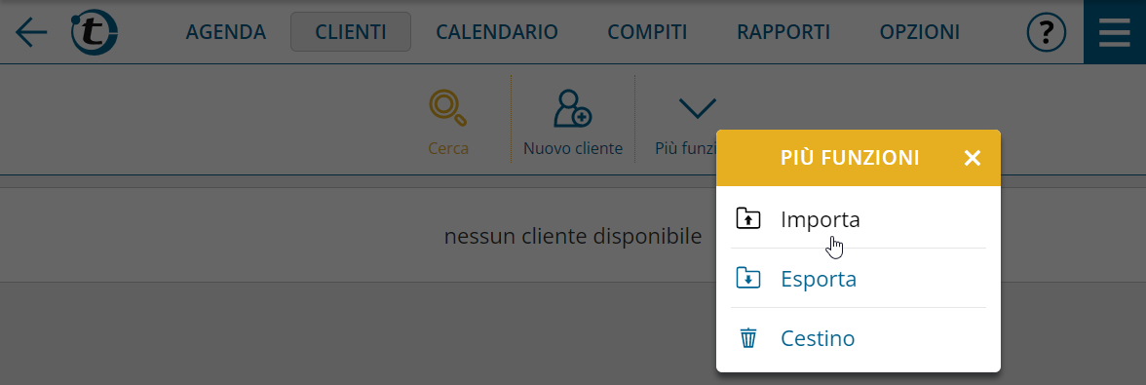Select the CLIENTI tab

coord(351,32)
